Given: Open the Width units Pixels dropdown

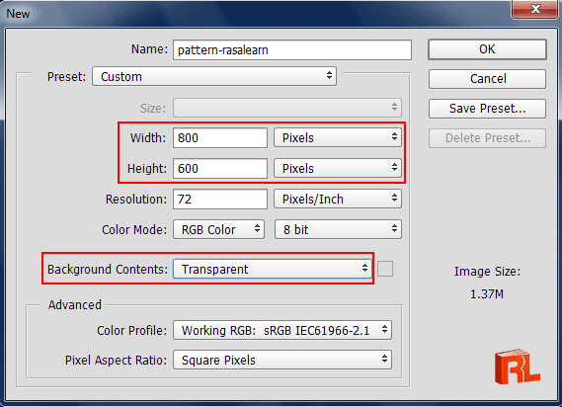Looking at the screenshot, I should [x=338, y=137].
